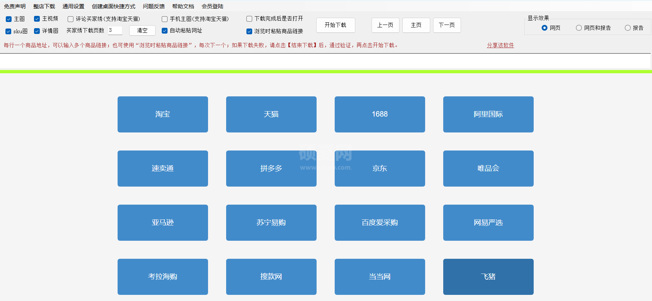Enable 评论买家绣 checkbox
652x301 pixels.
71,19
